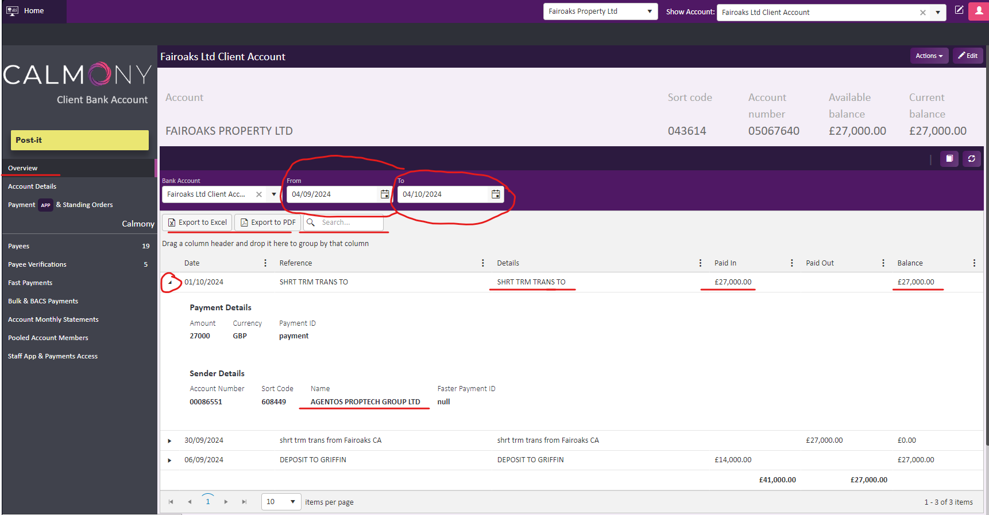Open Account Monthly Statements in sidebar
This screenshot has width=989, height=515.
[x=53, y=319]
